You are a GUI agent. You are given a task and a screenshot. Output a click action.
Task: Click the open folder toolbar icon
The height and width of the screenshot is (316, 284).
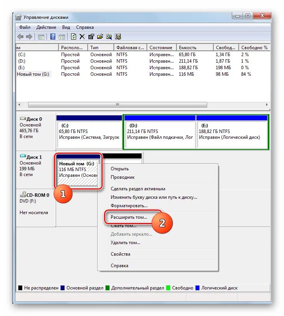[100, 37]
